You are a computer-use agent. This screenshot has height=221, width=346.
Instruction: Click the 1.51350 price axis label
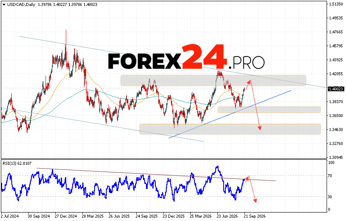click(336, 4)
